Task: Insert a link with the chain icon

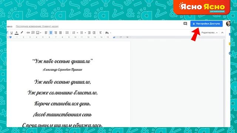Action: pos(28,33)
